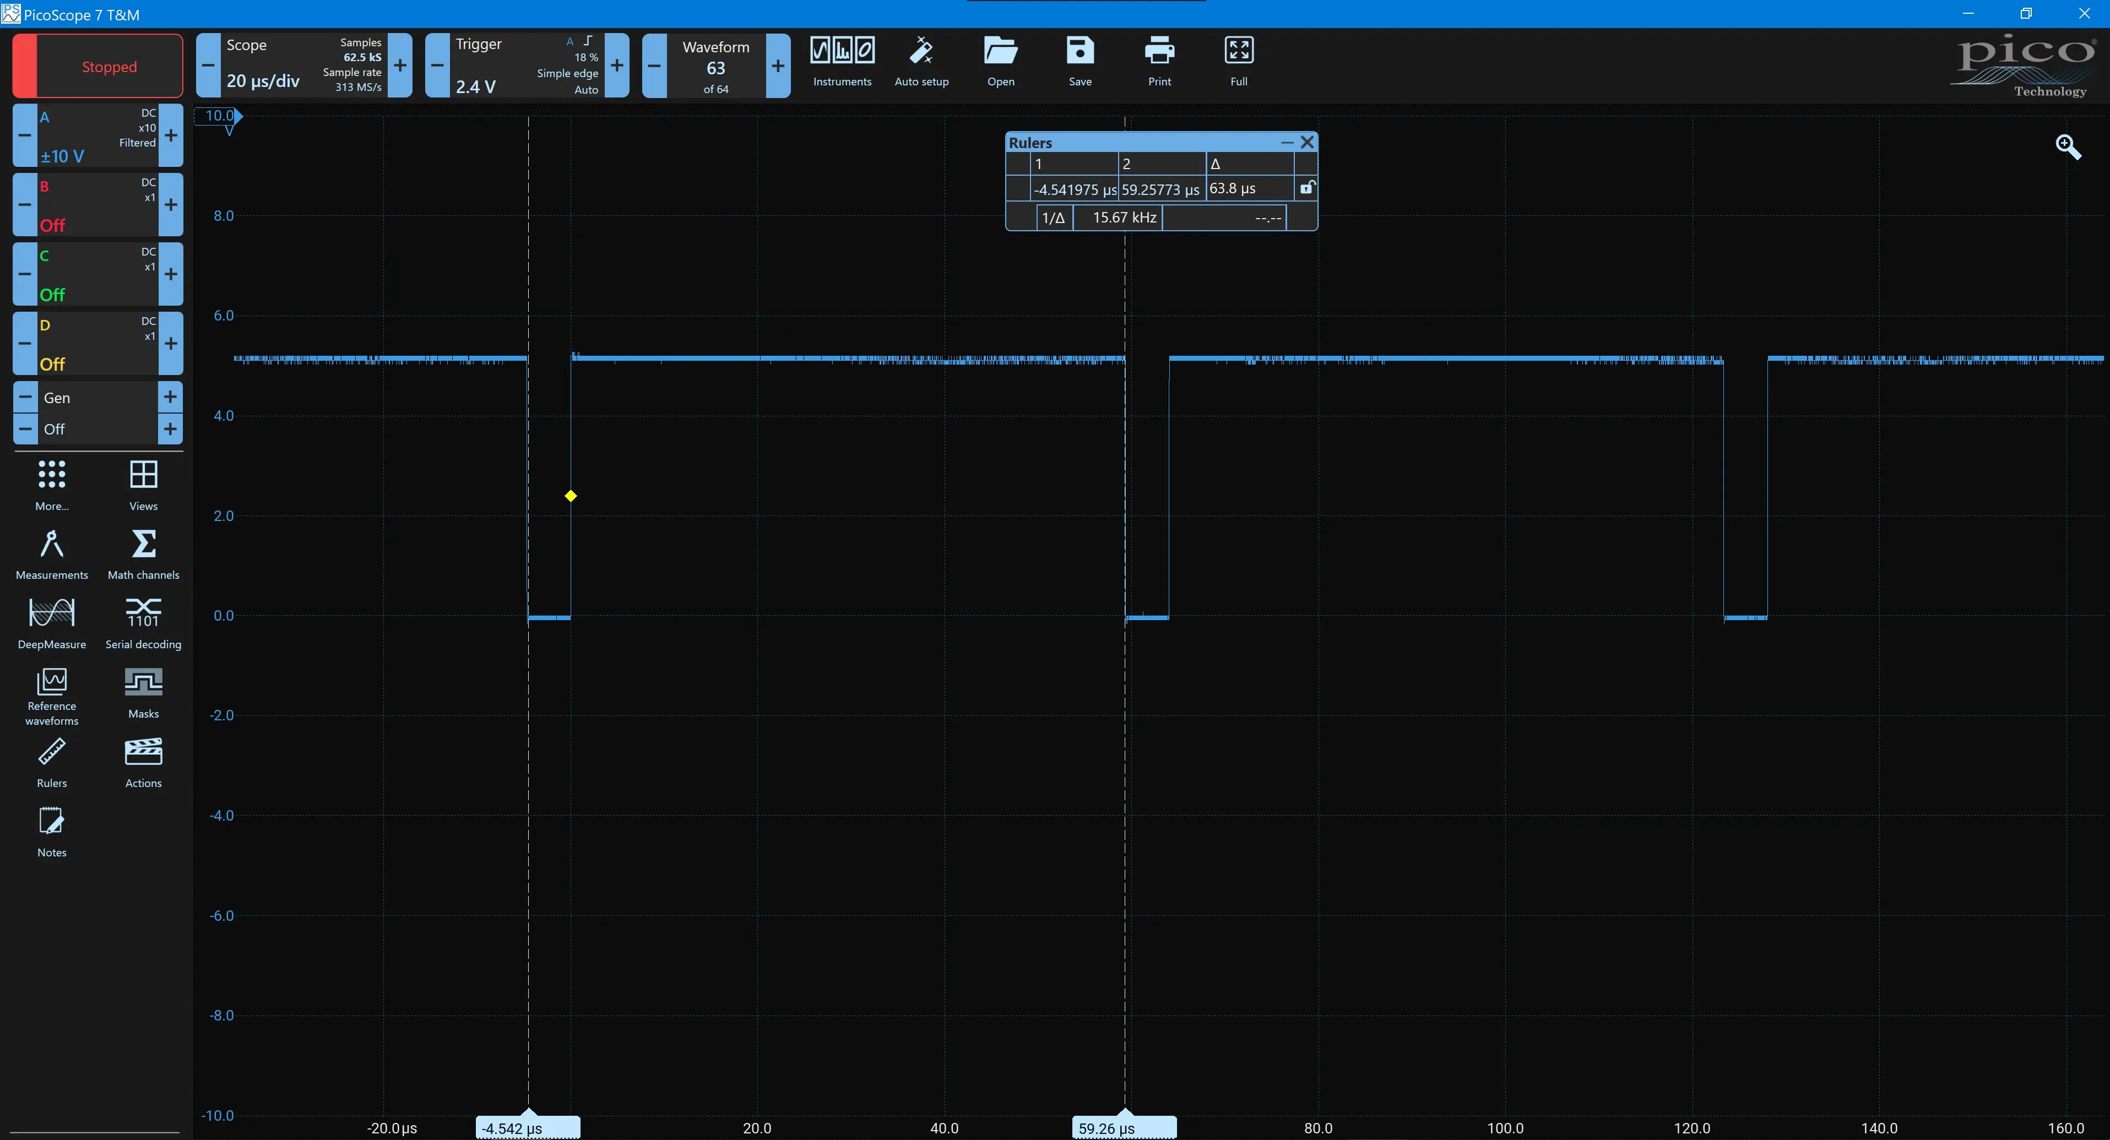Viewport: 2110px width, 1140px height.
Task: Toggle the rulers lock icon
Action: click(1306, 188)
